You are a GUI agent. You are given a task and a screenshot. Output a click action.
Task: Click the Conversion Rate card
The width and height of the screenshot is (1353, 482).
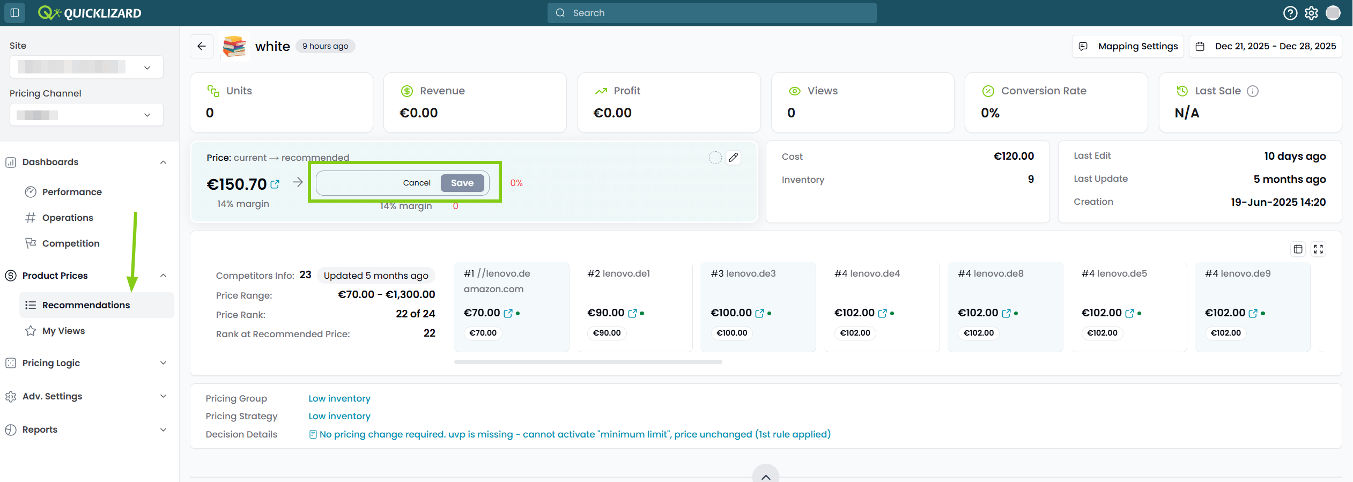click(x=1056, y=102)
